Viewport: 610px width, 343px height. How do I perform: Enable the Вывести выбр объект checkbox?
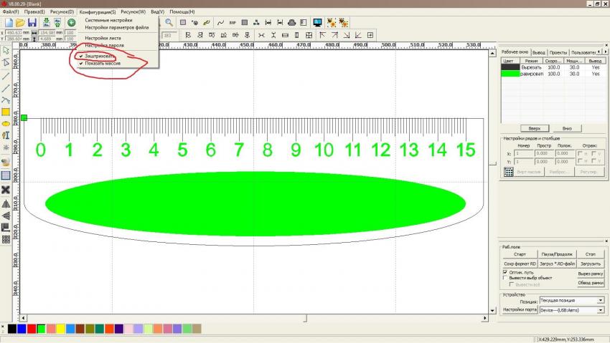[505, 278]
